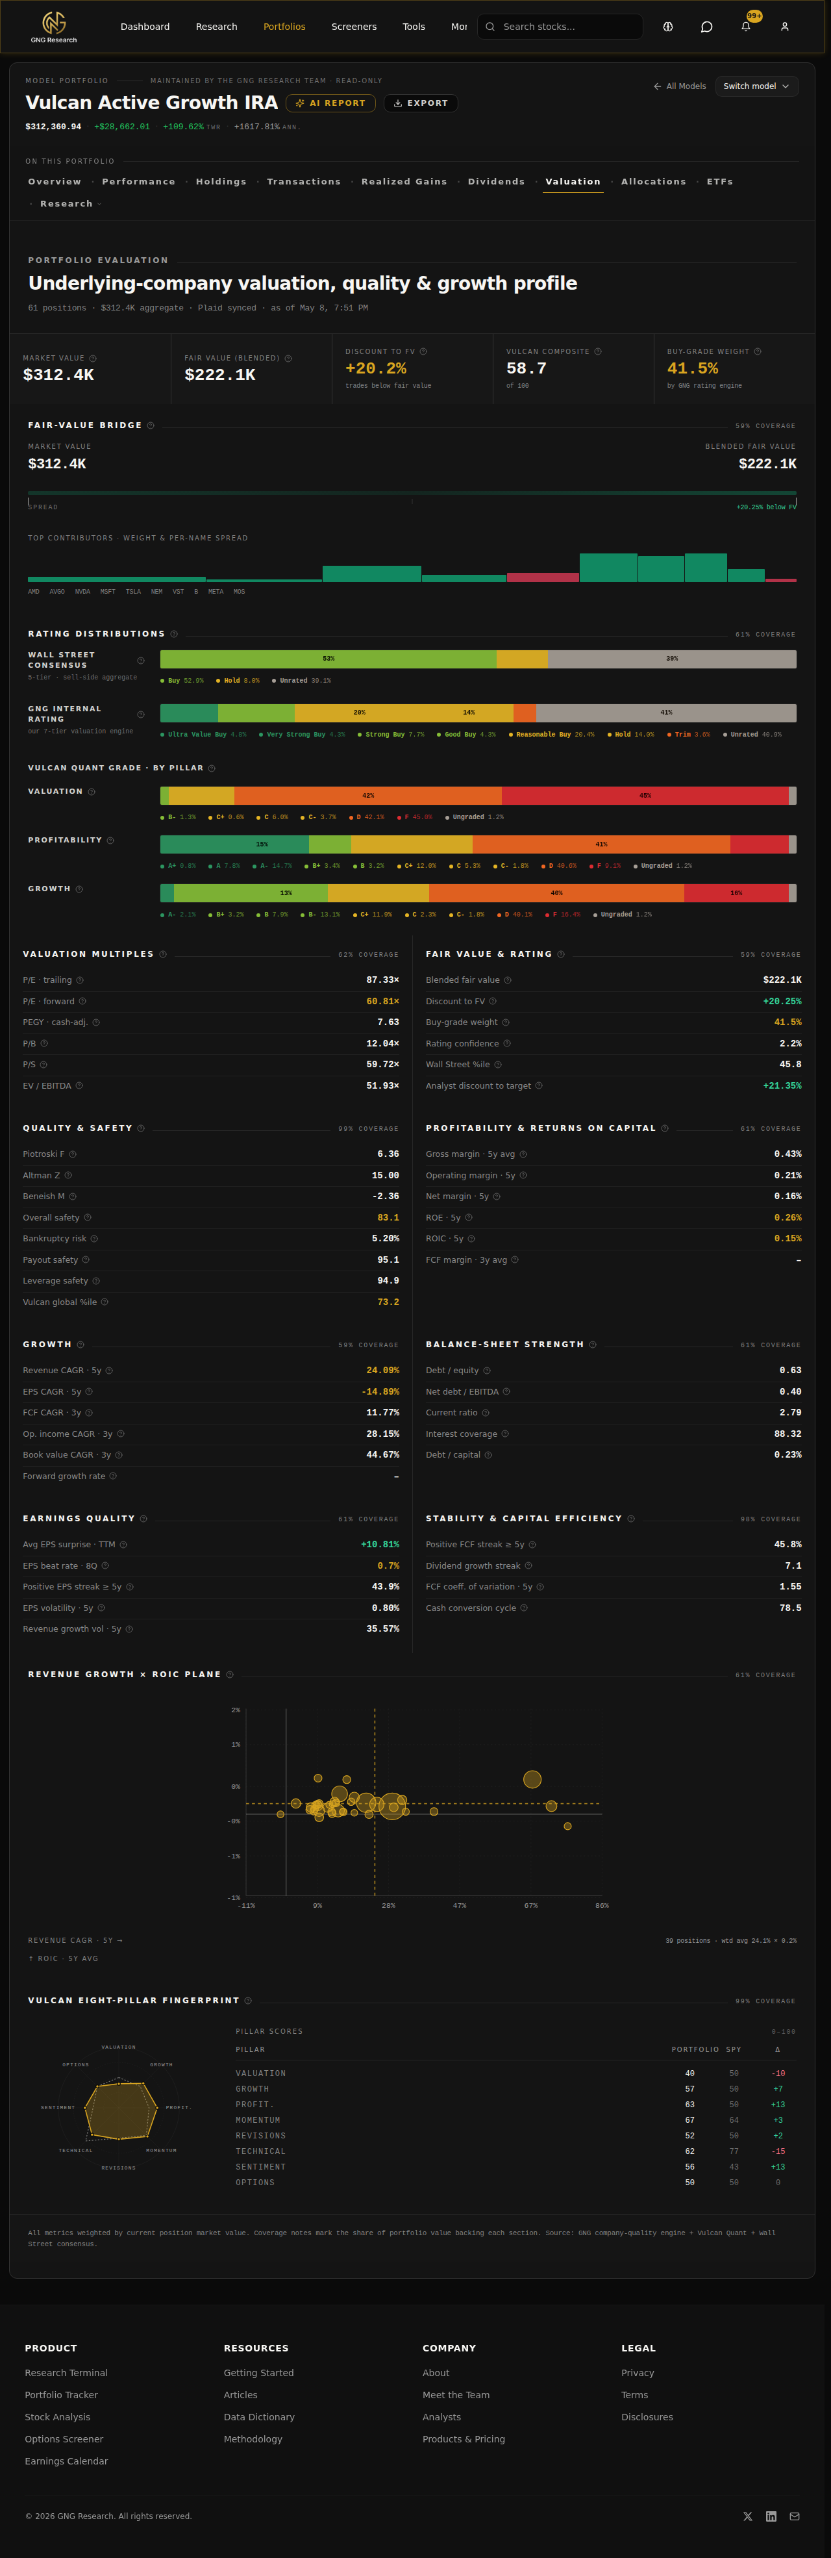
Task: Show info for Profitability pillar bar
Action: pyautogui.click(x=110, y=840)
